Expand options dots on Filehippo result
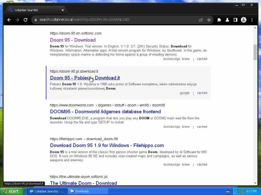The image size is (261, 195). (x=193, y=165)
